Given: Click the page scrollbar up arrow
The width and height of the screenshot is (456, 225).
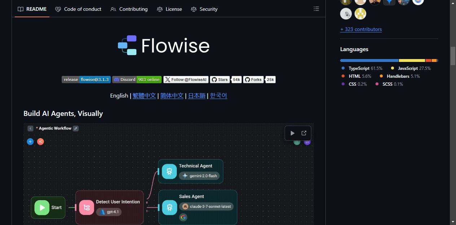Looking at the screenshot, I should [453, 3].
